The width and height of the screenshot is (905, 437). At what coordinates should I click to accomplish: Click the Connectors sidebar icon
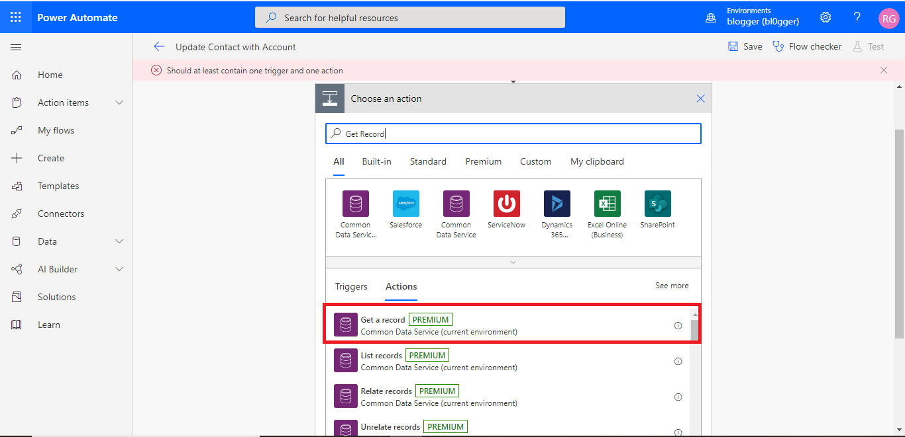coord(17,214)
